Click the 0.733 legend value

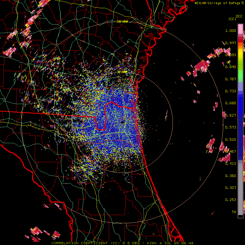coord(231,91)
